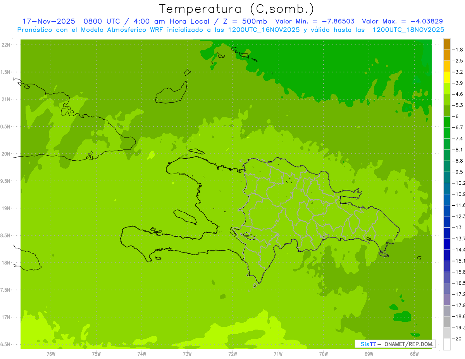Click the purple swatch between -17.2 and -17.9
The height and width of the screenshot is (359, 465).
point(447,300)
